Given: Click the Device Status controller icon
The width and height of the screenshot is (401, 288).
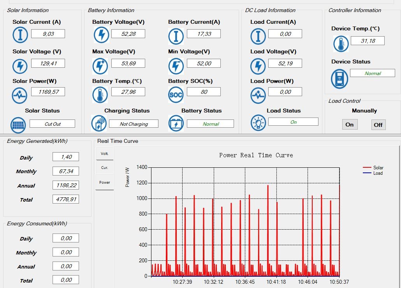Looking at the screenshot, I should click(339, 79).
